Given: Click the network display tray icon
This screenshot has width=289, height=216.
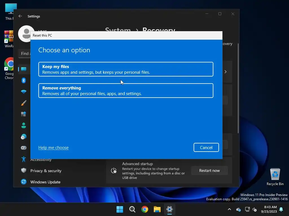Looking at the screenshot, I should click(247, 209).
